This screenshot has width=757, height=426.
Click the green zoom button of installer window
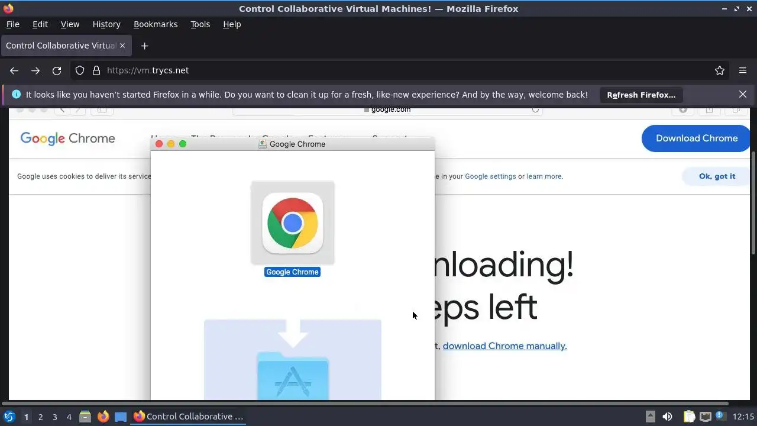point(183,144)
